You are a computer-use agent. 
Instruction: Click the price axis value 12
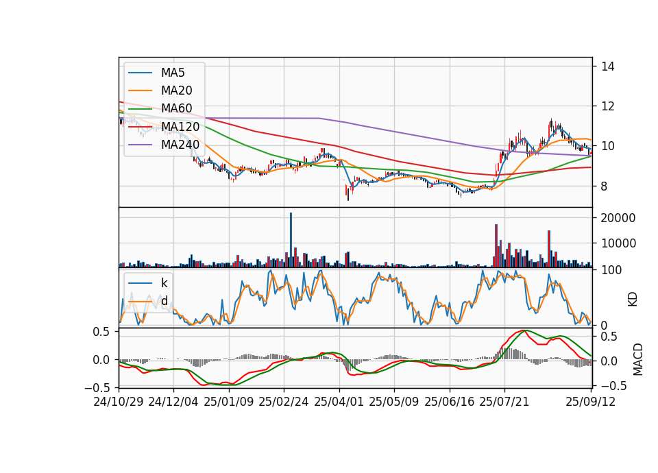point(608,106)
